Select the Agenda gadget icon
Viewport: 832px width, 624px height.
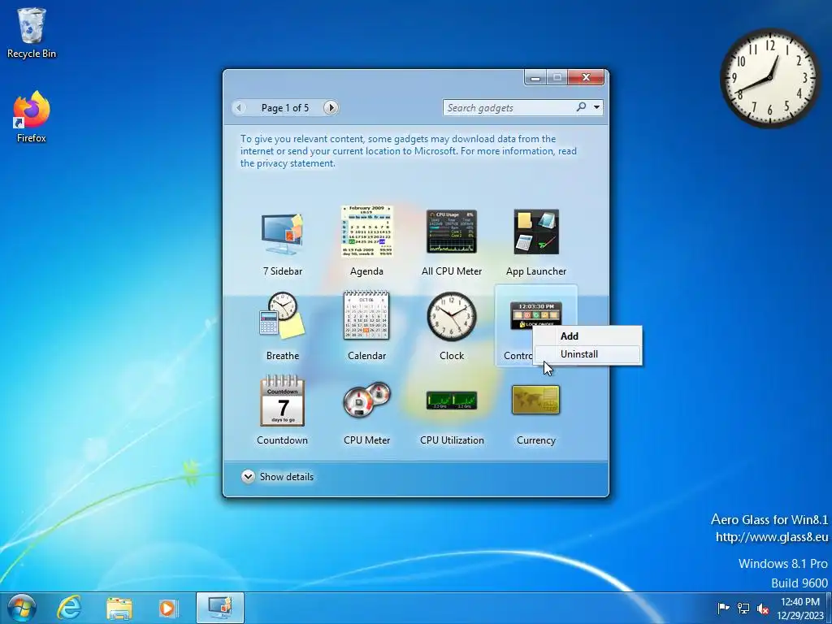[366, 232]
